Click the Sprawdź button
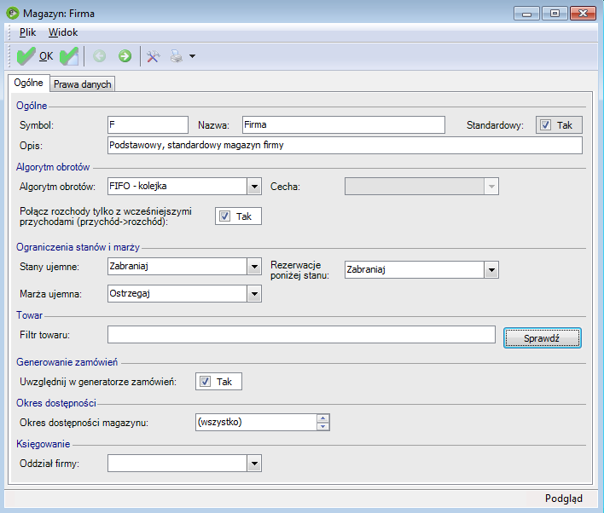604x513 pixels. [543, 338]
